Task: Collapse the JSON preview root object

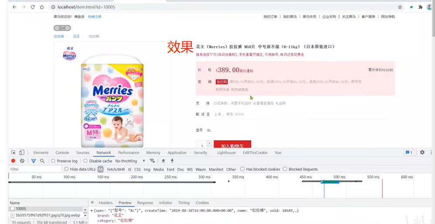Action: click(x=92, y=210)
